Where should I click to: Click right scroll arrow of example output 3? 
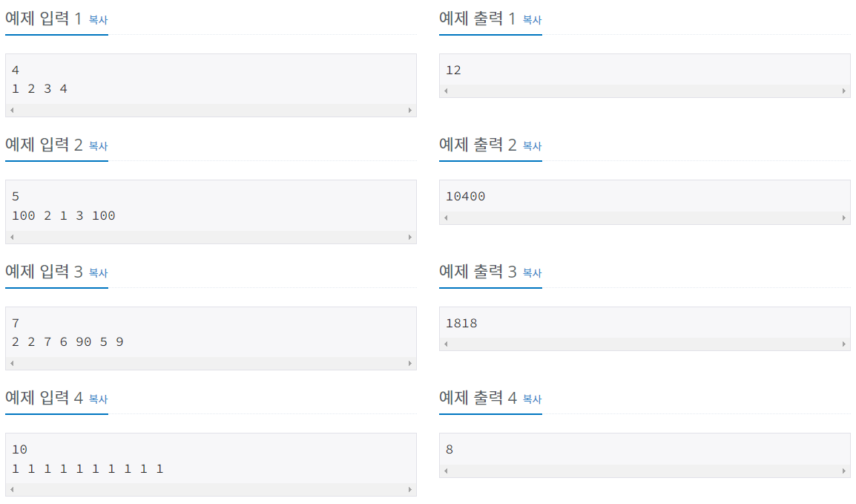pyautogui.click(x=844, y=344)
